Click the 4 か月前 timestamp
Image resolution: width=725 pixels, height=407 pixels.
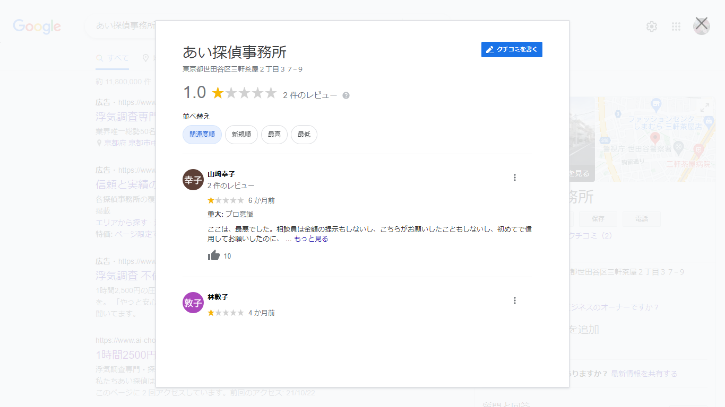coord(262,313)
